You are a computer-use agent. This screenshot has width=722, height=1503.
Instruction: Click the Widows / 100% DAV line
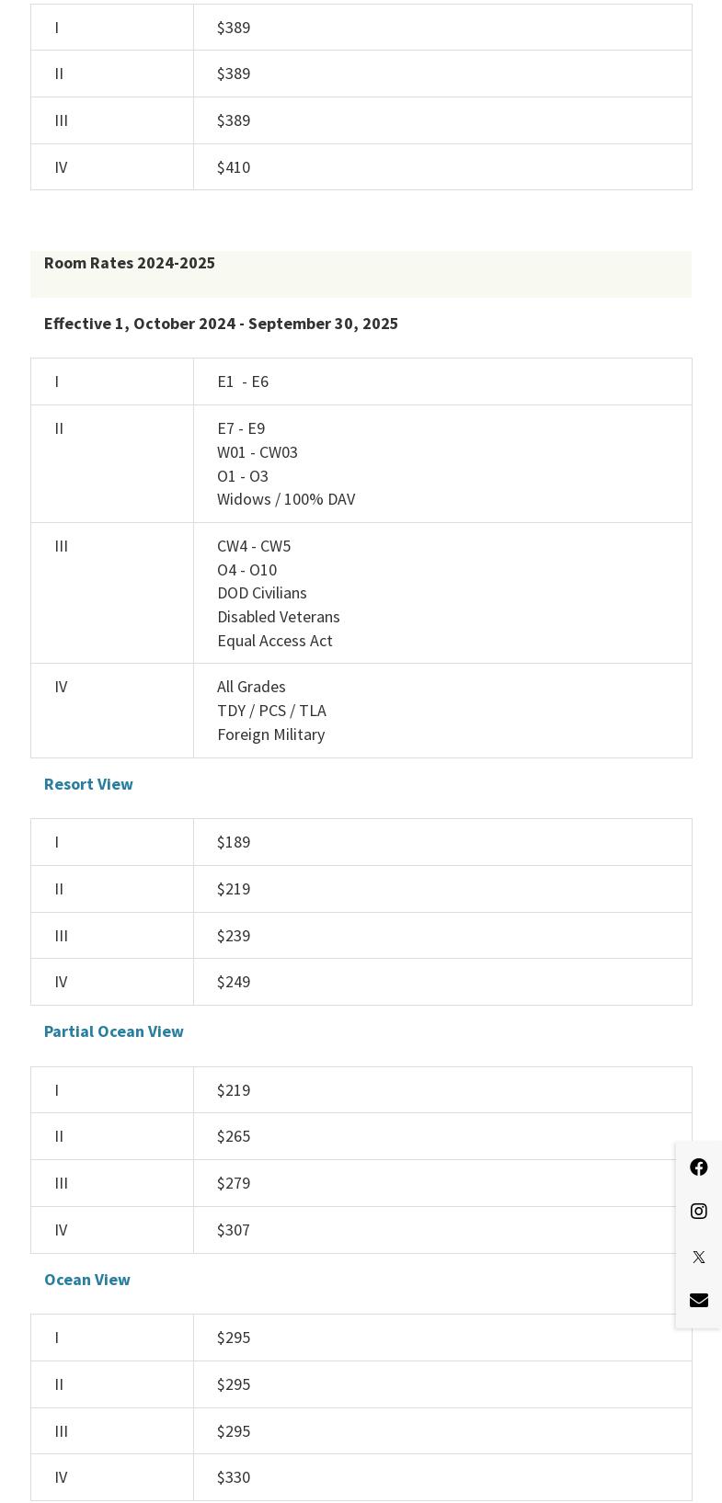tap(286, 499)
